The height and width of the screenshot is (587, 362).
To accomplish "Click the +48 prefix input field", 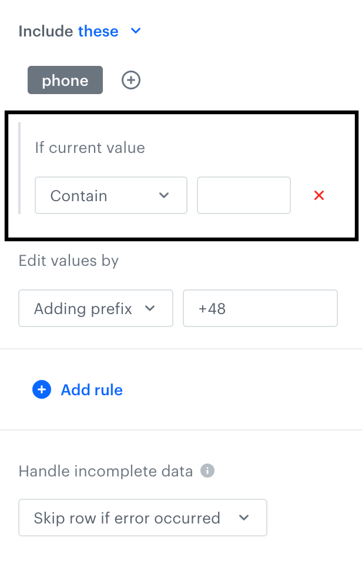I will pos(260,308).
